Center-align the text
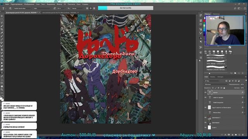248x139 pixels. click(91, 8)
